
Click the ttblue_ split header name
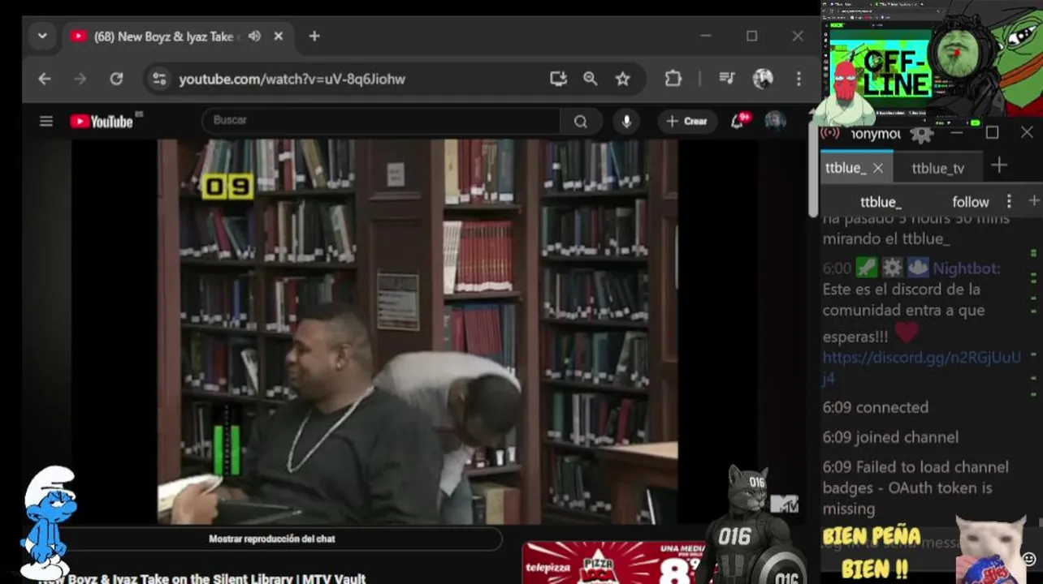point(881,202)
